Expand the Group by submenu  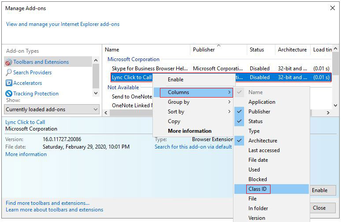coord(193,102)
